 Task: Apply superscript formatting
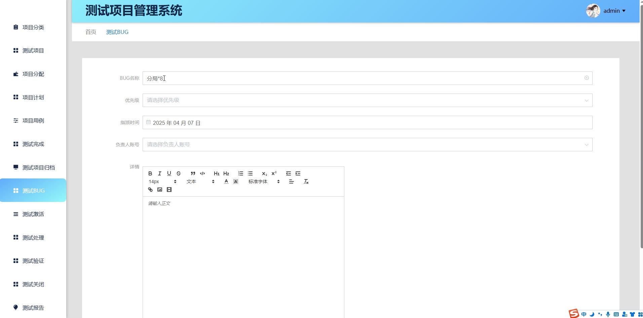pyautogui.click(x=274, y=173)
